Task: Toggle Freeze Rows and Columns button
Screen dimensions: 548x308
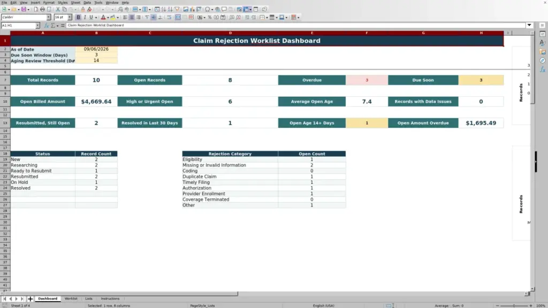Action: 246,10
